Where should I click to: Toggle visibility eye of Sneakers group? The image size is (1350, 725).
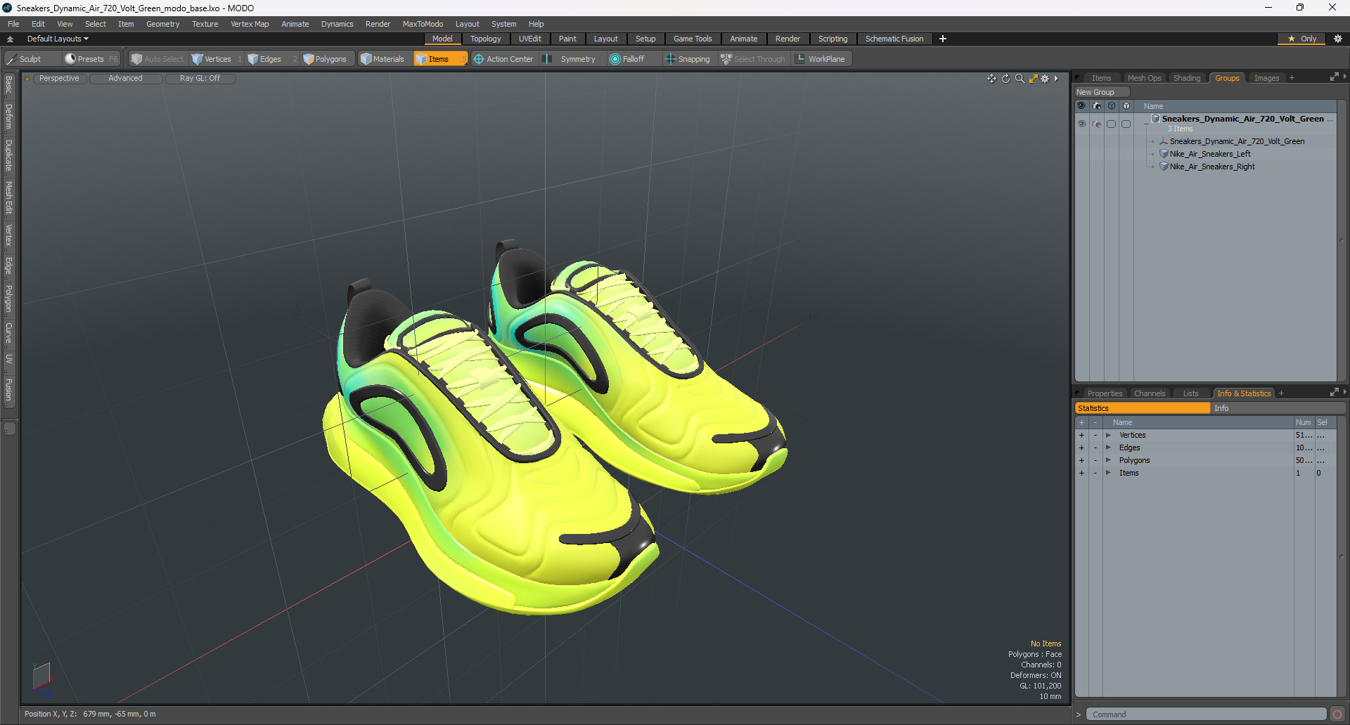click(1081, 124)
